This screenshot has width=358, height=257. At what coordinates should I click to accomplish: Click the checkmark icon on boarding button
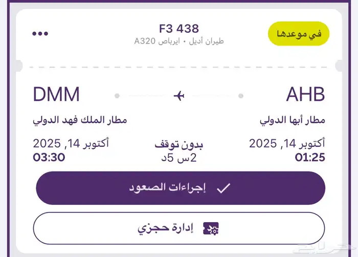[223, 188]
